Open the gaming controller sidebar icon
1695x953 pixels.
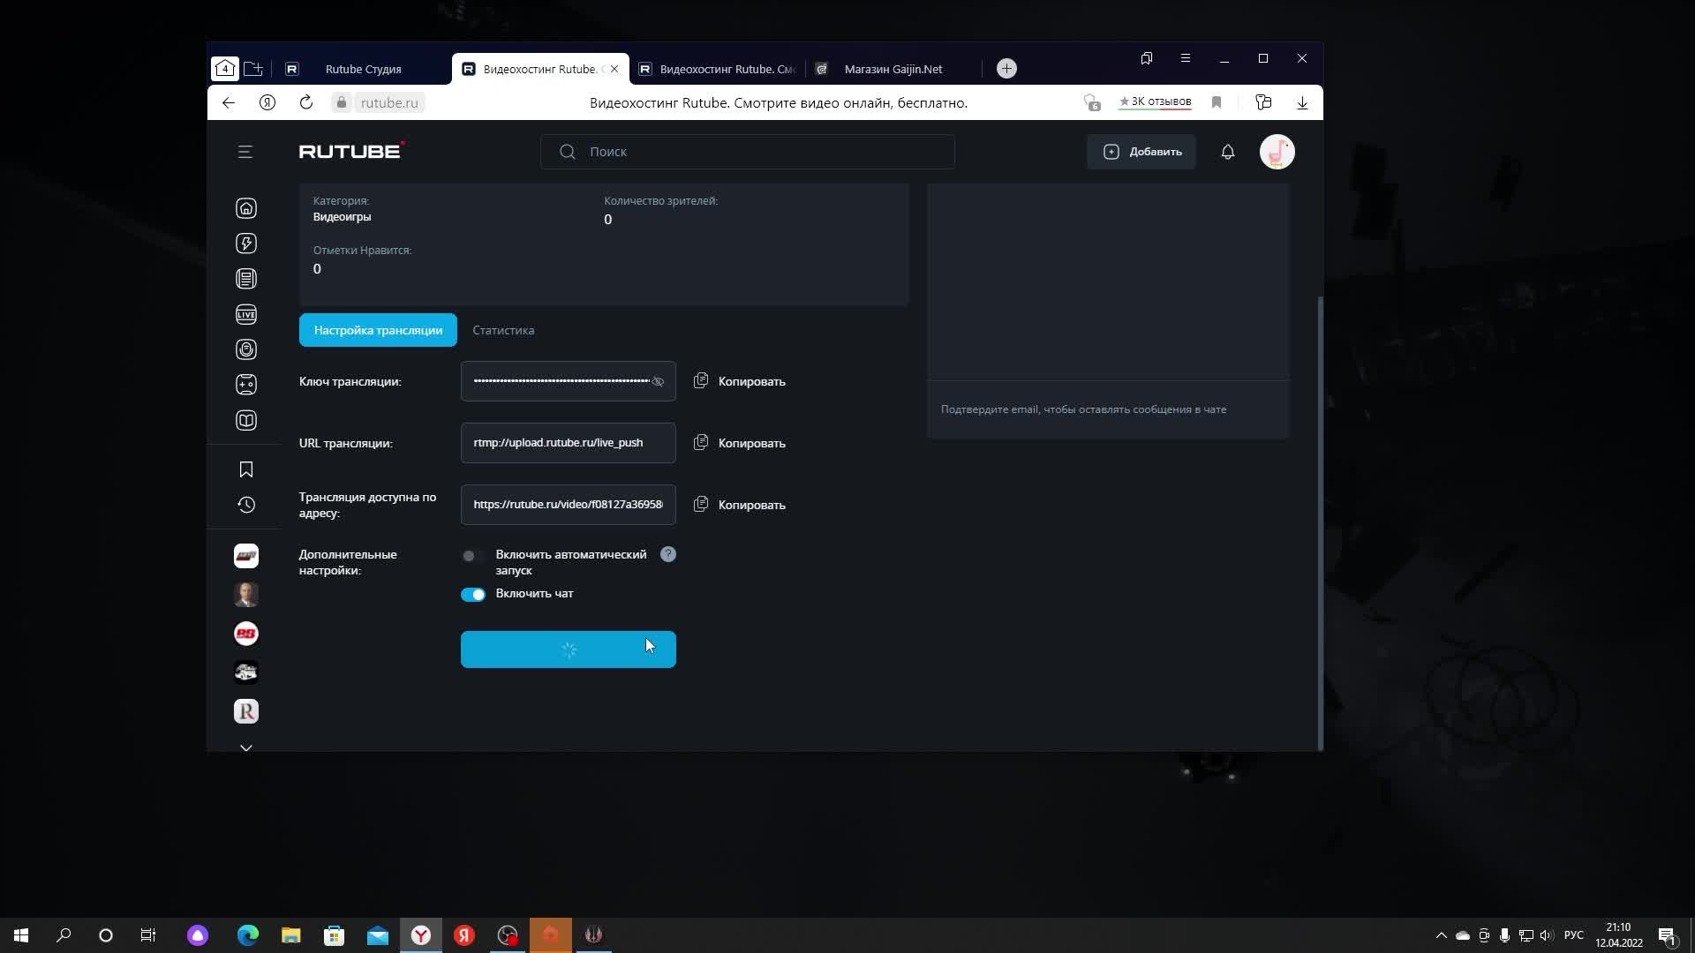coord(246,385)
